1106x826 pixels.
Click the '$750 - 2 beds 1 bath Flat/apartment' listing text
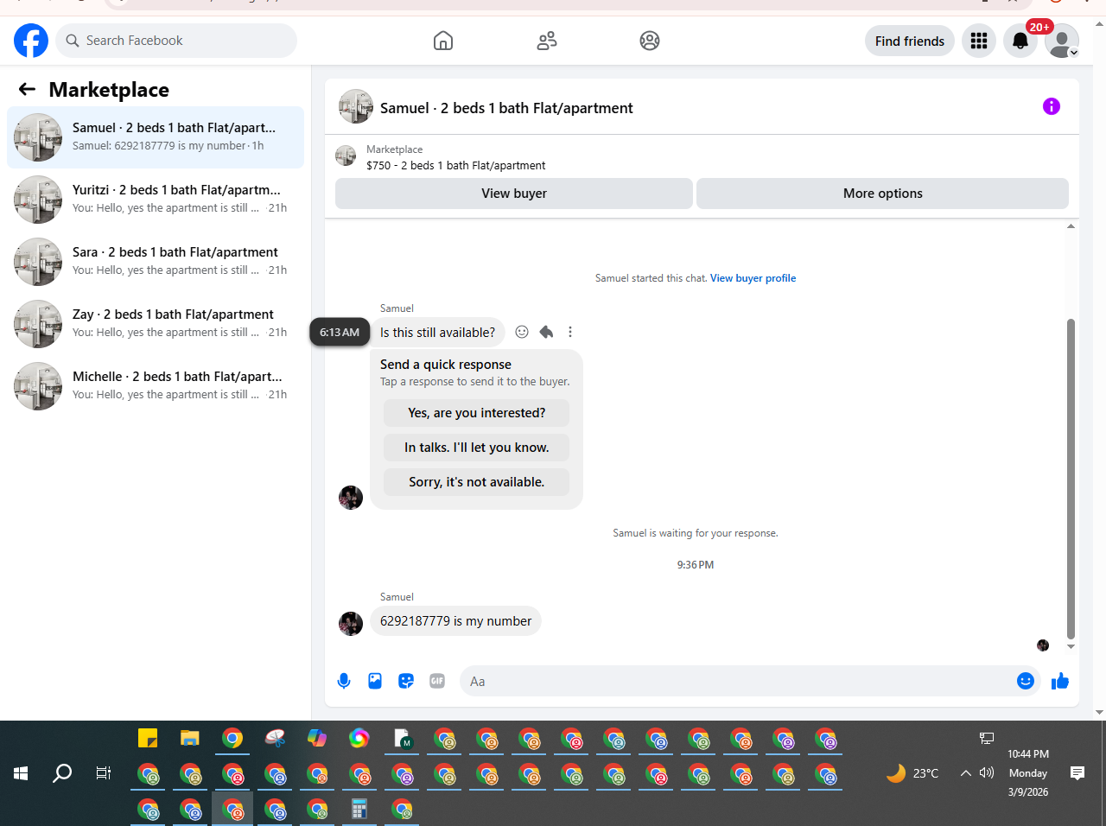[x=456, y=165]
